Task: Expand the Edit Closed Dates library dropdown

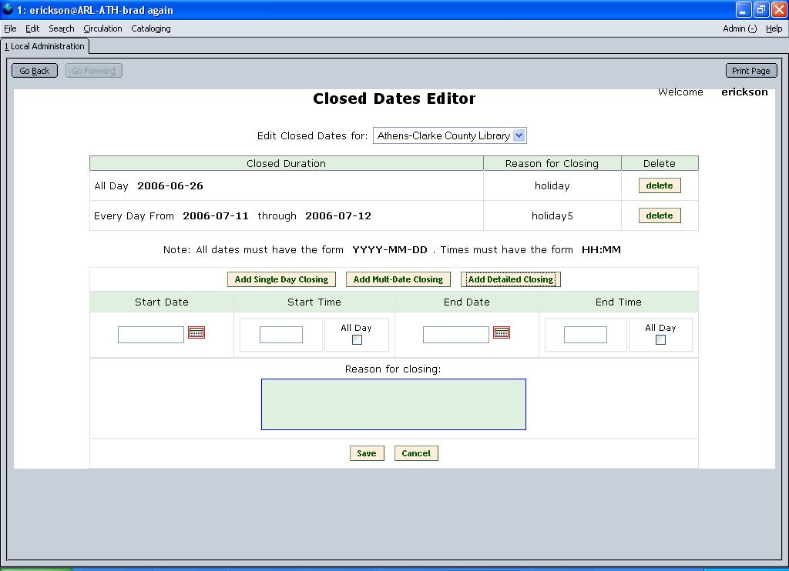Action: [519, 135]
